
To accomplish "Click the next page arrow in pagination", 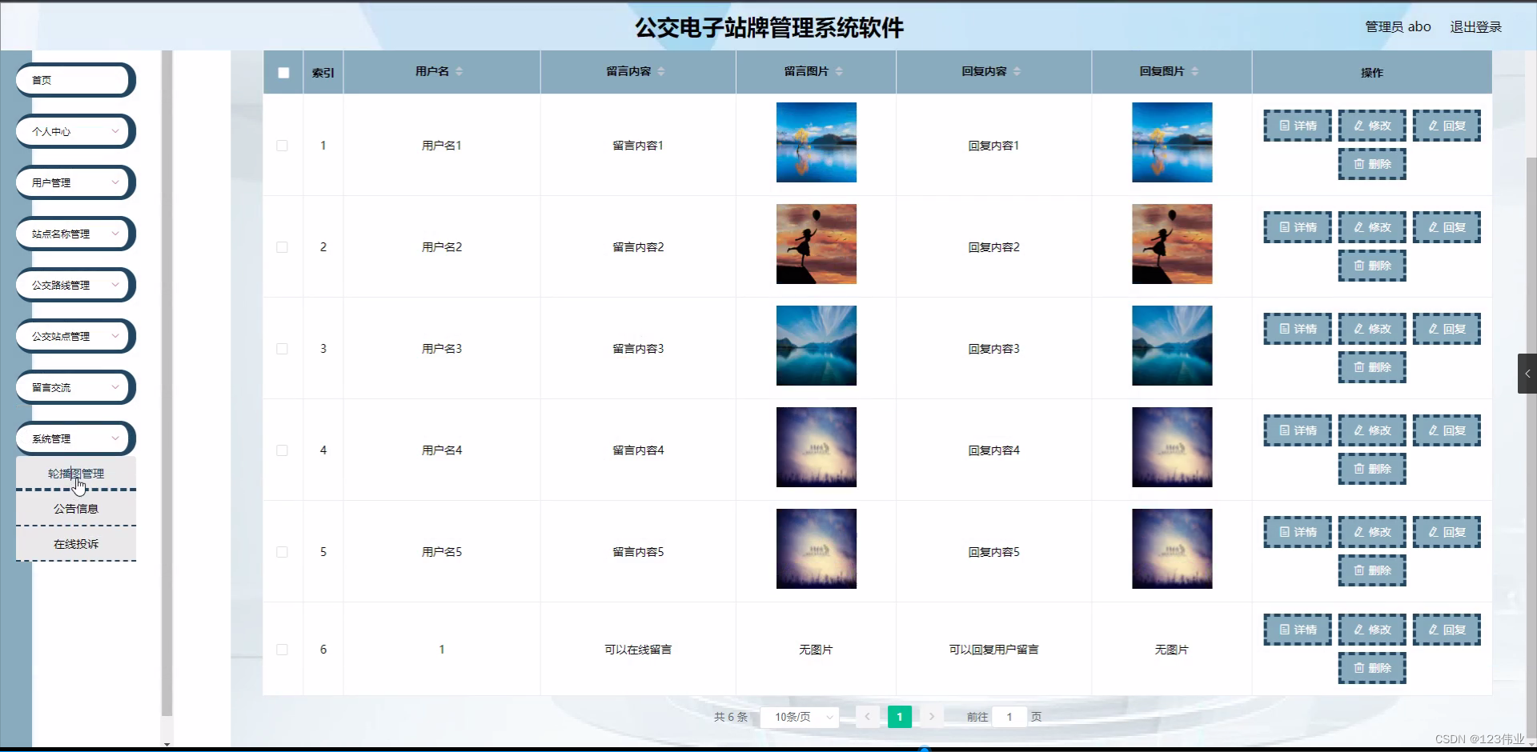I will coord(931,717).
